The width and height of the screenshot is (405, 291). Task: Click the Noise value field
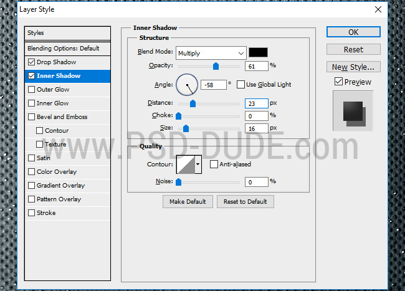(257, 182)
